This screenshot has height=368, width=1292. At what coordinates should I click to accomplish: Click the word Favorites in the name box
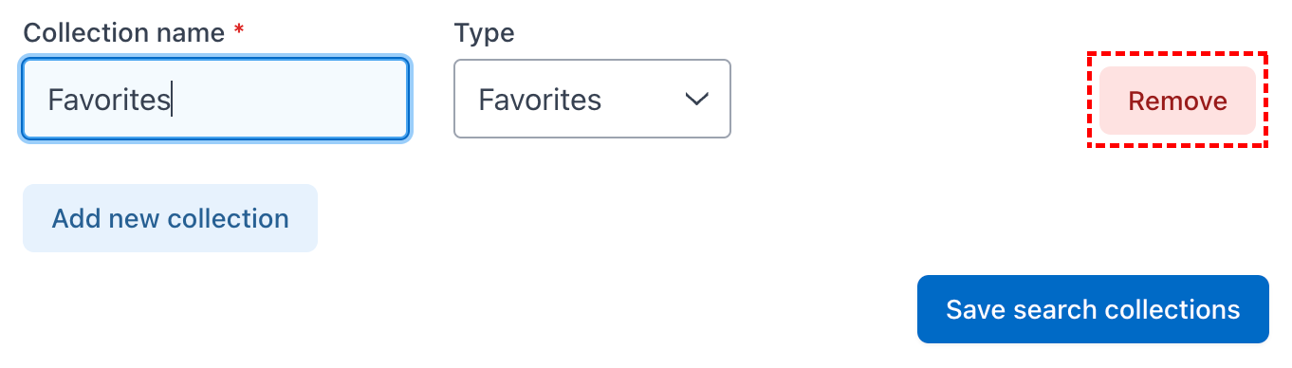(x=109, y=100)
